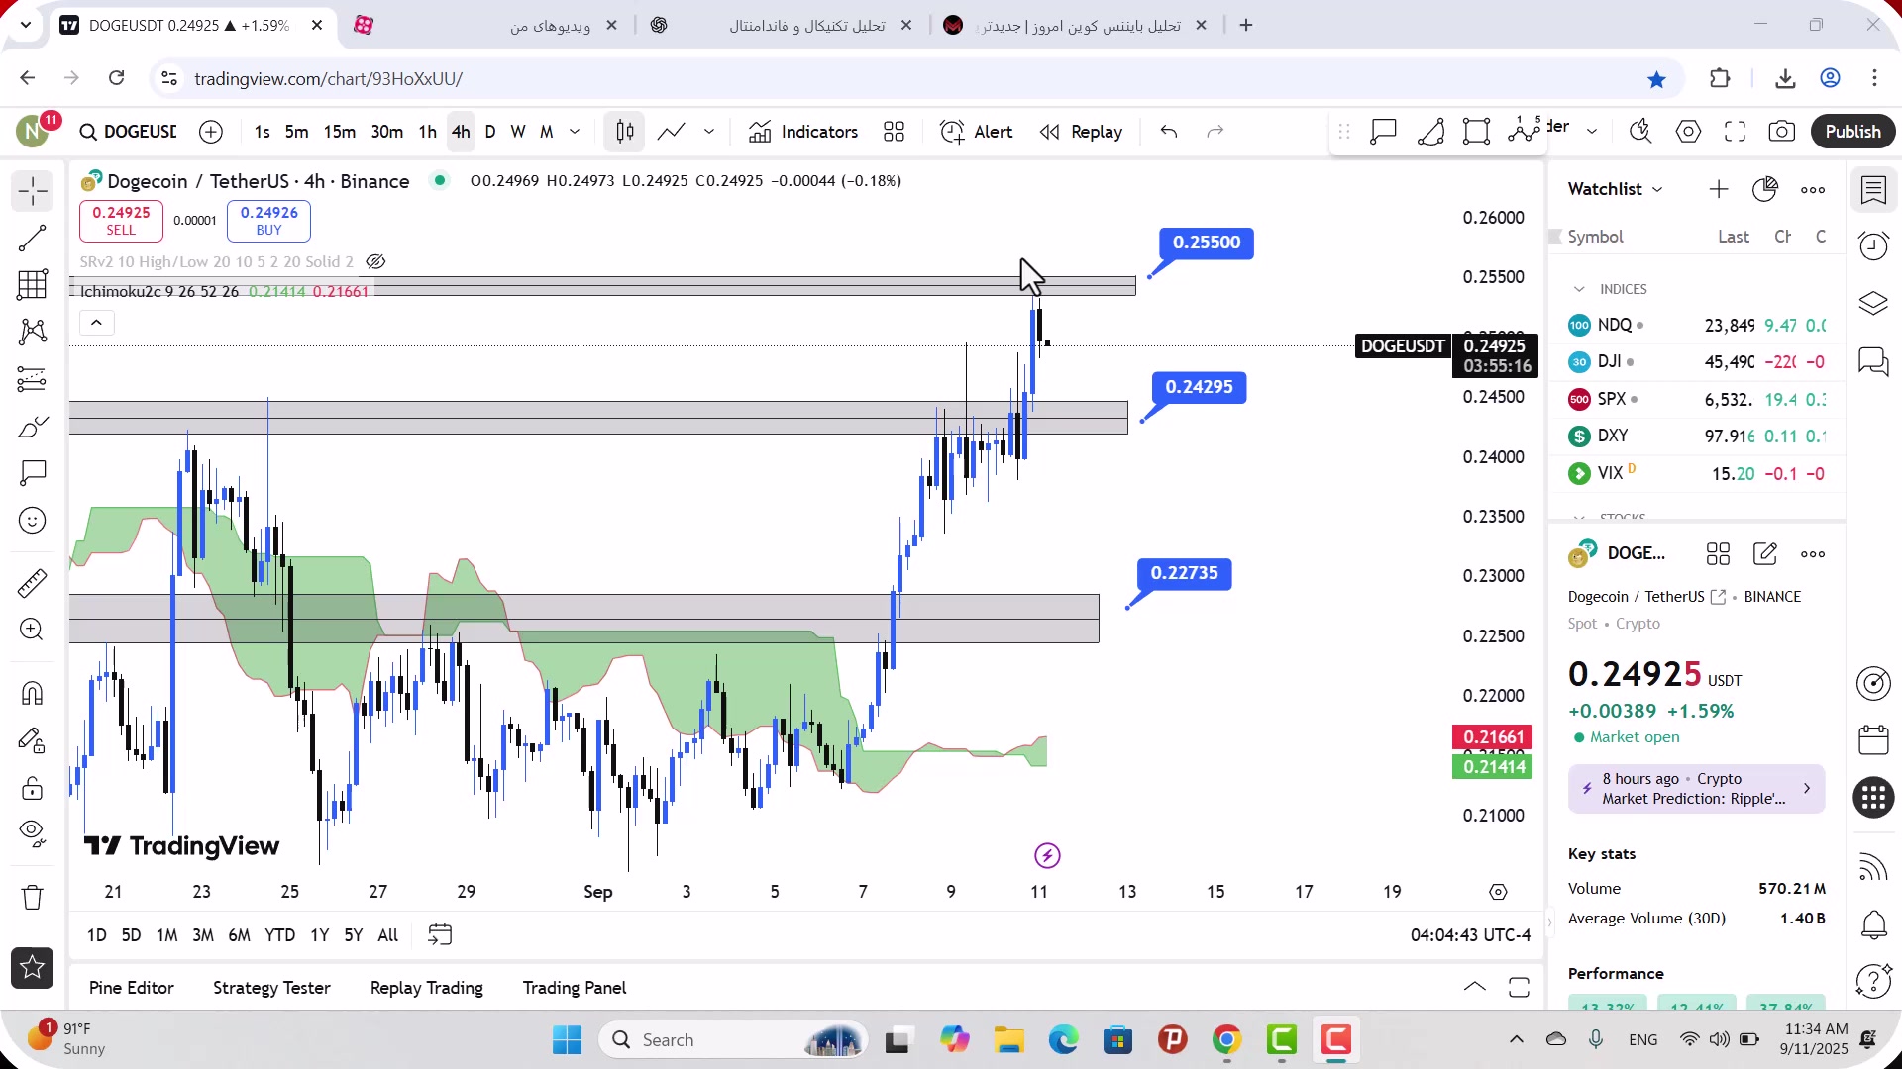Open the Watchlist dropdown

pos(1616,189)
